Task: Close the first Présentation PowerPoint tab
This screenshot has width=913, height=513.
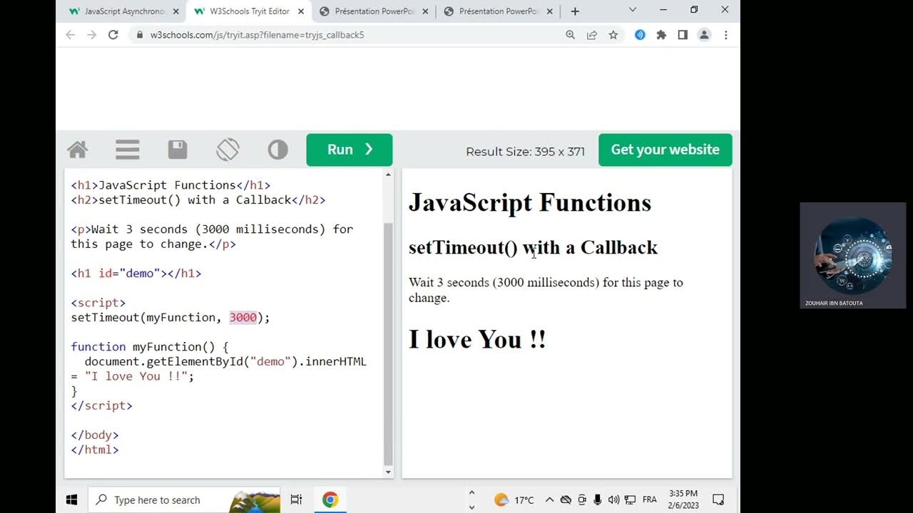Action: point(425,11)
